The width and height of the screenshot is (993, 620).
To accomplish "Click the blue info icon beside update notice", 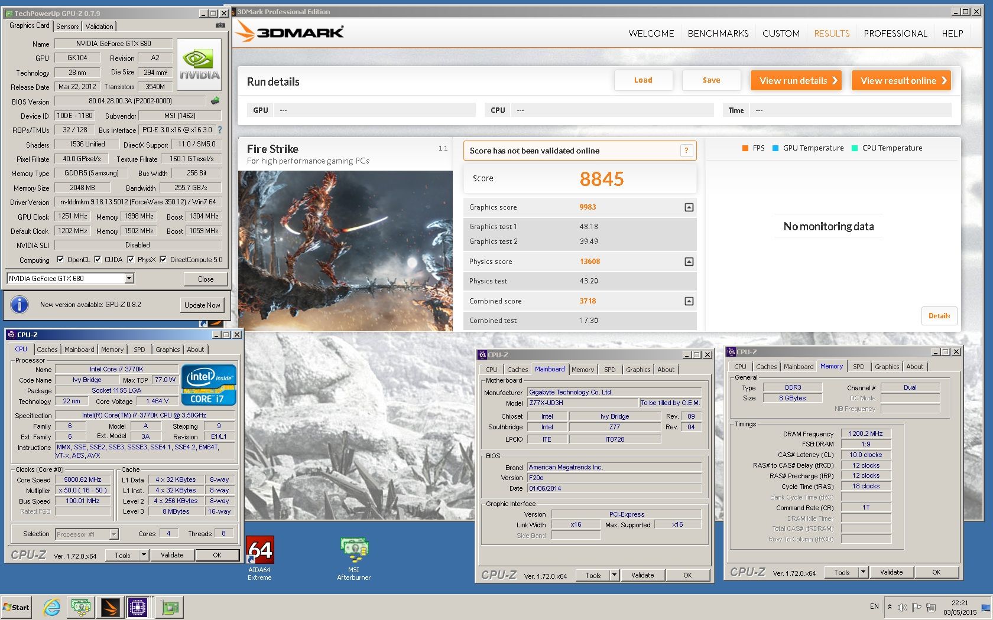I will click(x=20, y=304).
